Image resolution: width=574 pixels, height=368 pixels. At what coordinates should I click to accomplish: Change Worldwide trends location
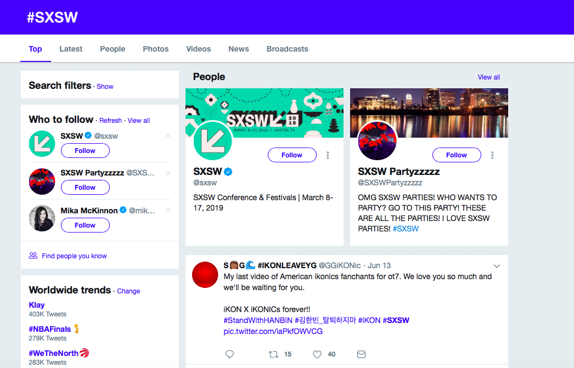tap(128, 291)
